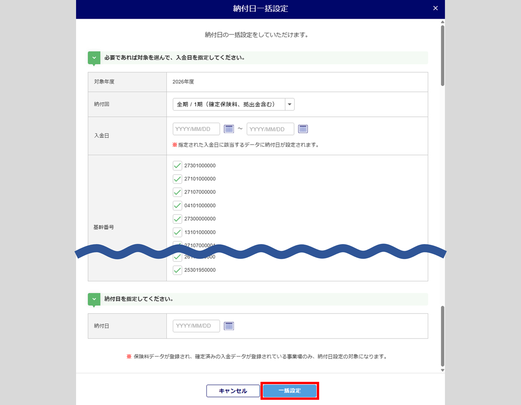Toggle checkbox for 04101000000
Image resolution: width=521 pixels, height=405 pixels.
(x=177, y=206)
